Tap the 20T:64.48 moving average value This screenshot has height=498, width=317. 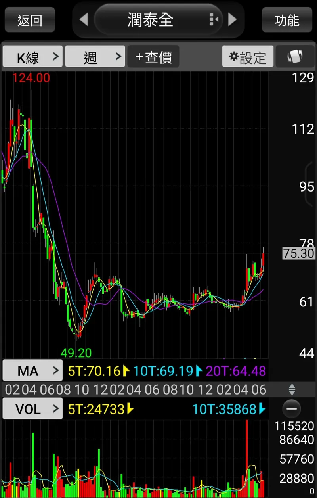tap(237, 371)
